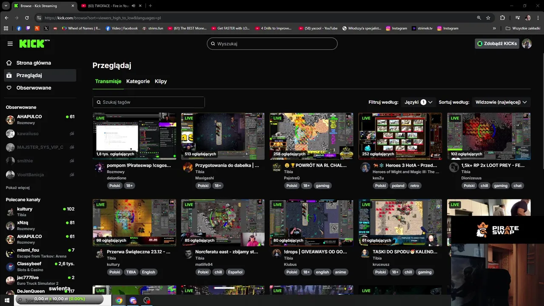Open the kultury recommended channel
This screenshot has height=306, width=544.
click(x=40, y=212)
